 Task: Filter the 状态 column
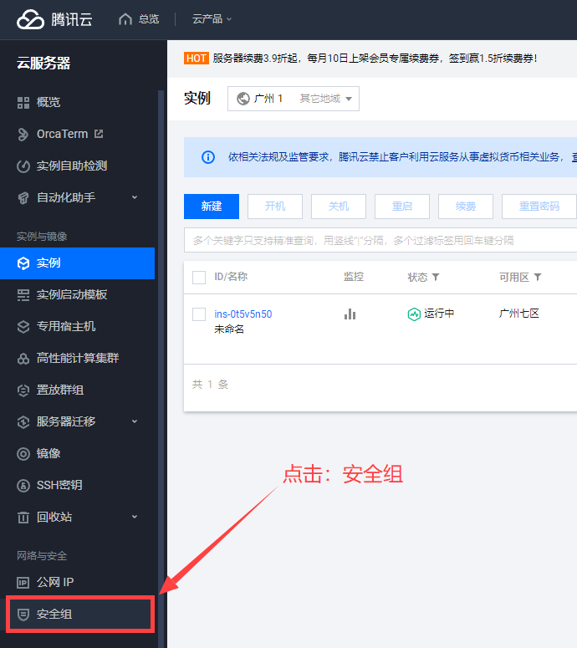coord(436,278)
